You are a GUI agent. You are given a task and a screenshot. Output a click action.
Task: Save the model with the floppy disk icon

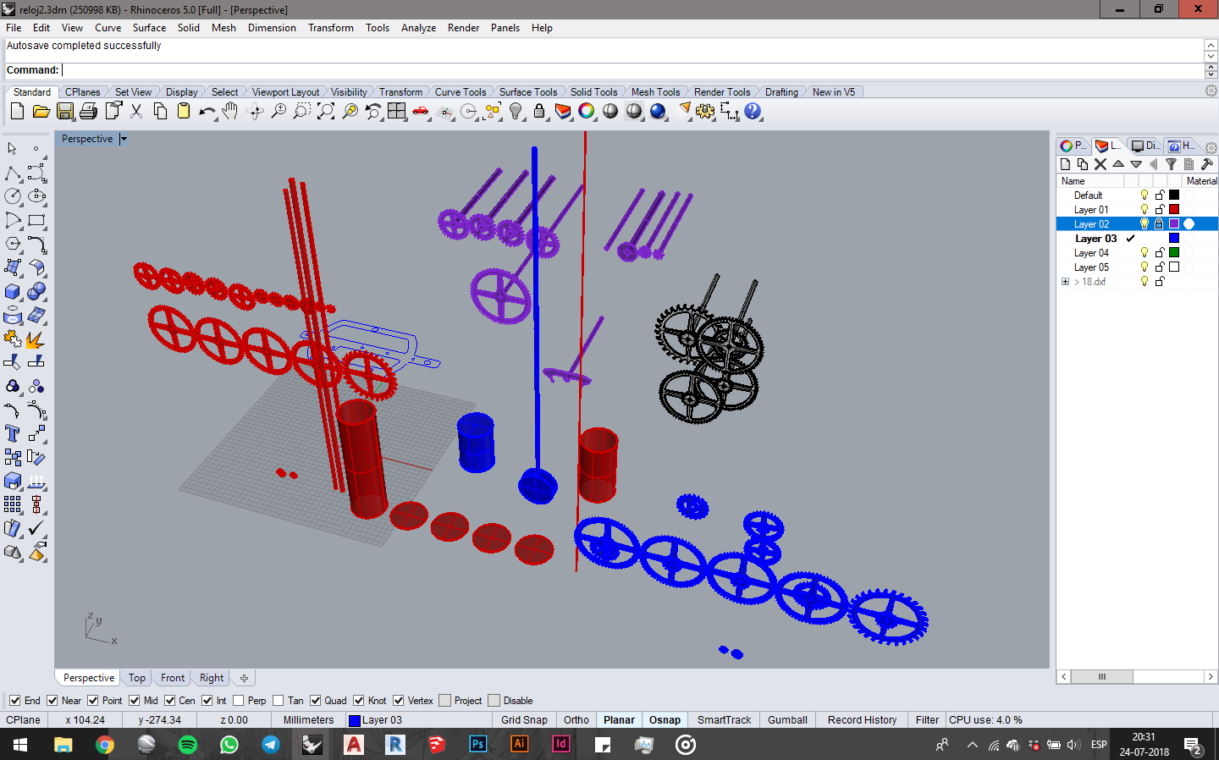[64, 111]
